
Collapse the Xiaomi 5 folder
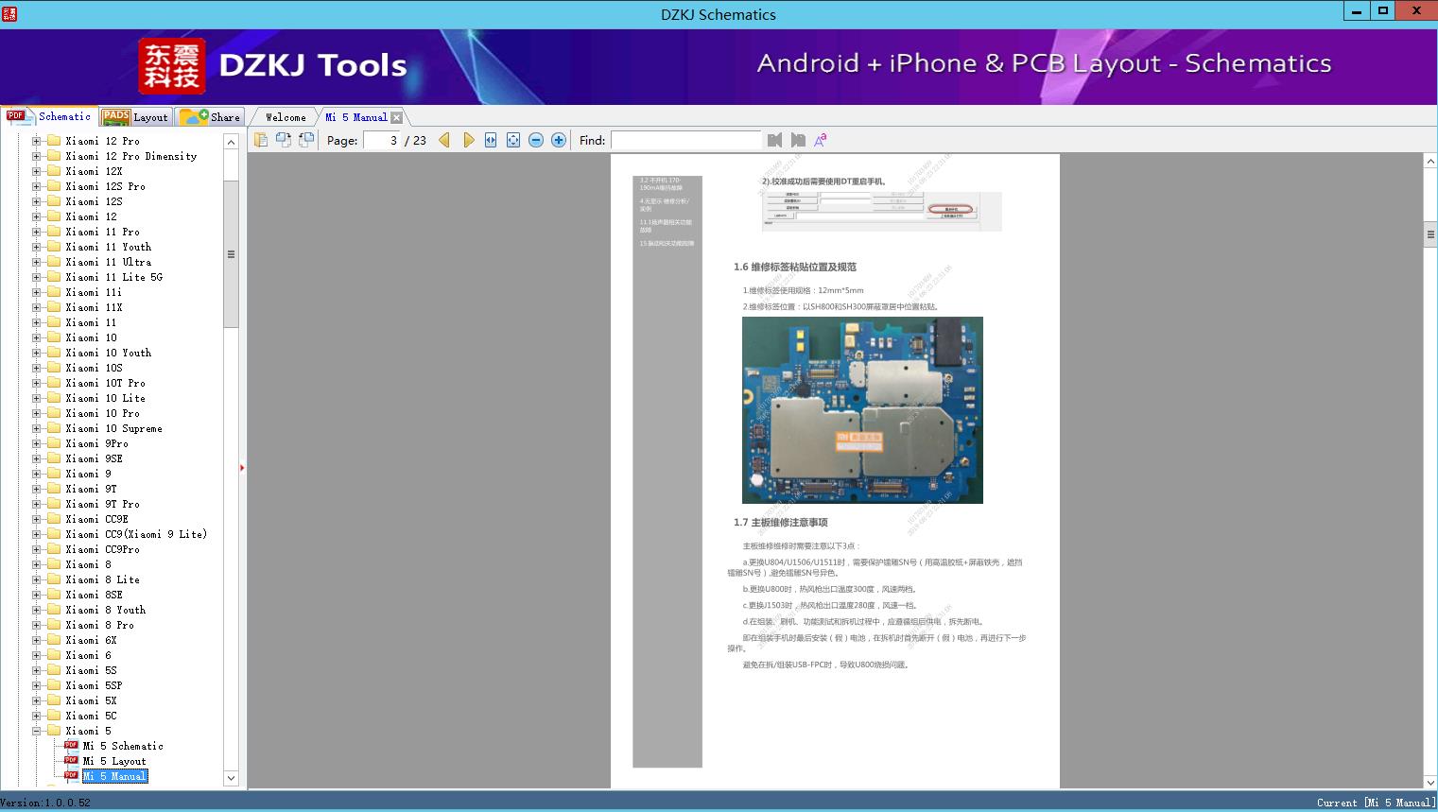[37, 731]
